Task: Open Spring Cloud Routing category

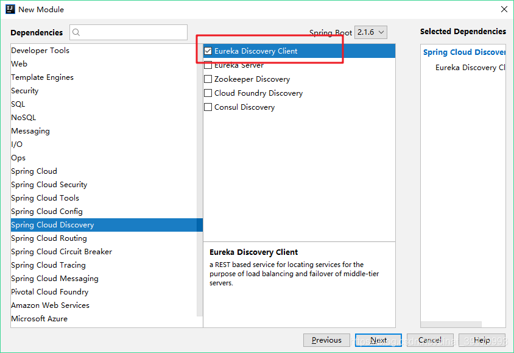Action: 104,238
